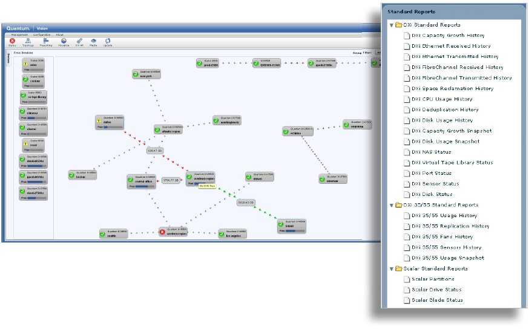Click the central office free space bar
The height and width of the screenshot is (329, 529).
[x=145, y=186]
